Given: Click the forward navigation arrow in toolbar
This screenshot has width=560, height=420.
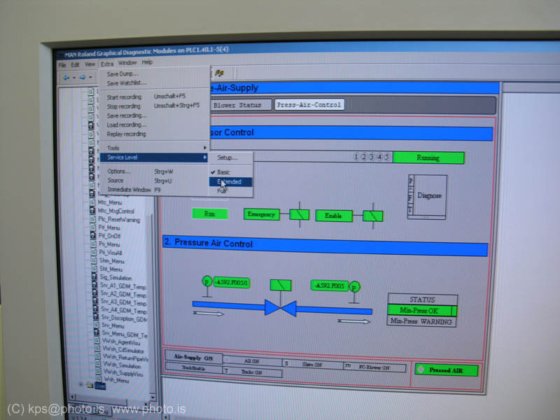Looking at the screenshot, I should [x=82, y=77].
